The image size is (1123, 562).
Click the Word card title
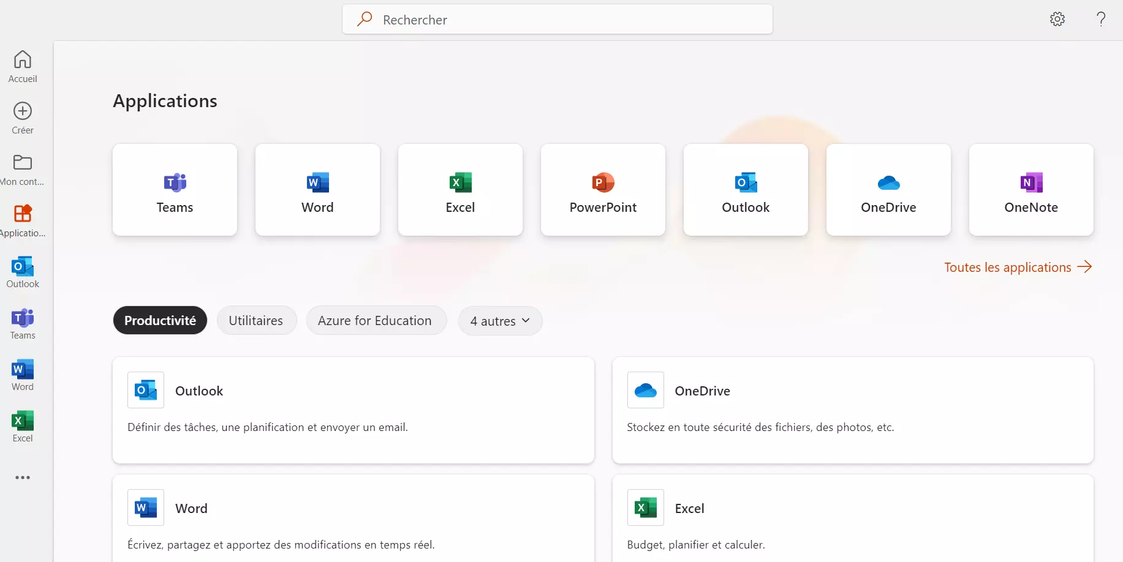pyautogui.click(x=191, y=508)
